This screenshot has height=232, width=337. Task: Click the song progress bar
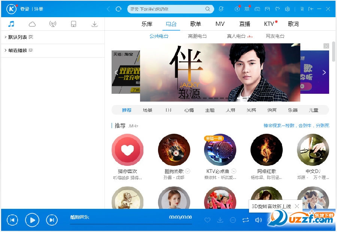click(131, 224)
